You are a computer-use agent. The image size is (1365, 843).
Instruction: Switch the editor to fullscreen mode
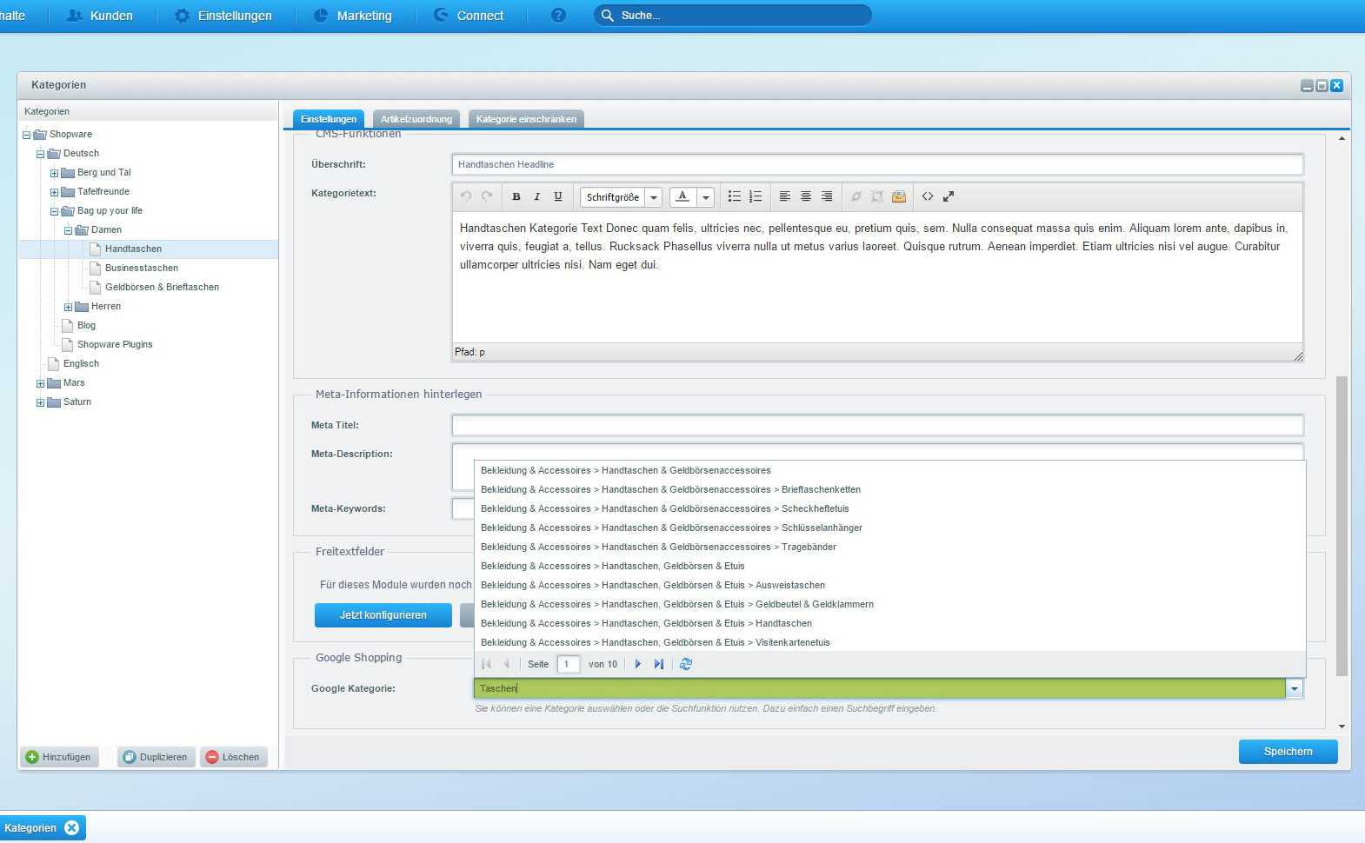(949, 197)
